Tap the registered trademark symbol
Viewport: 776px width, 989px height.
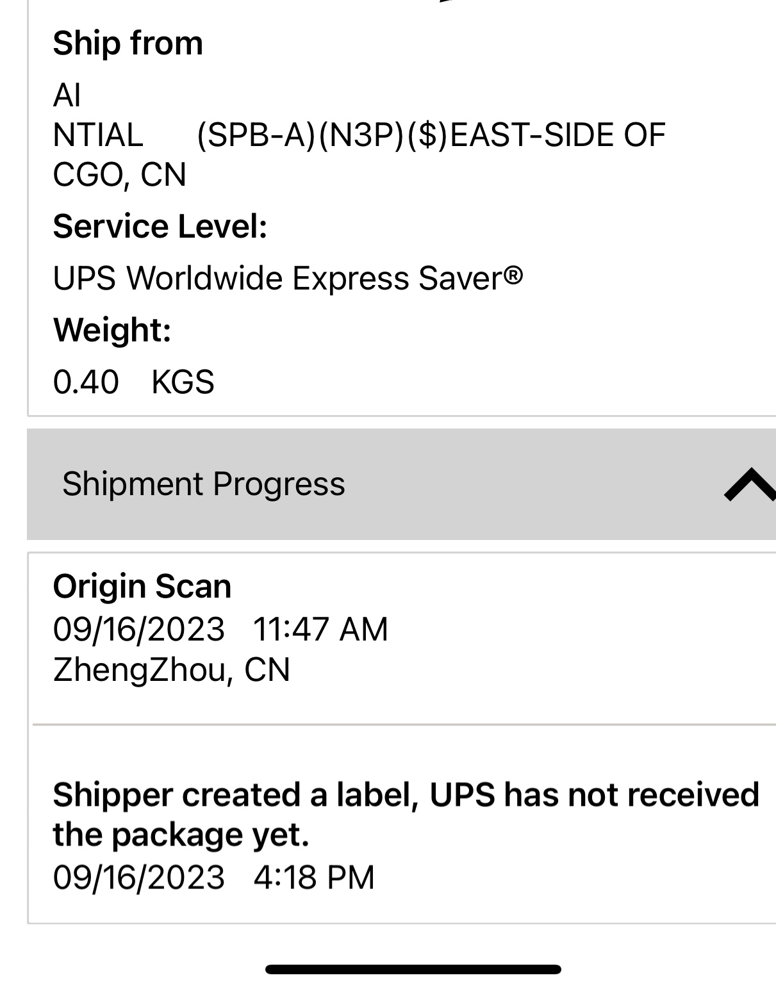[x=513, y=276]
